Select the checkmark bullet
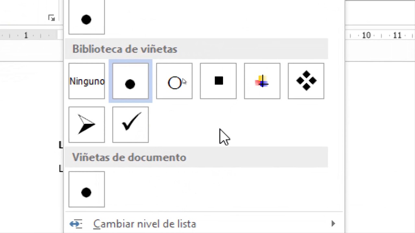The width and height of the screenshot is (415, 233). pyautogui.click(x=130, y=125)
